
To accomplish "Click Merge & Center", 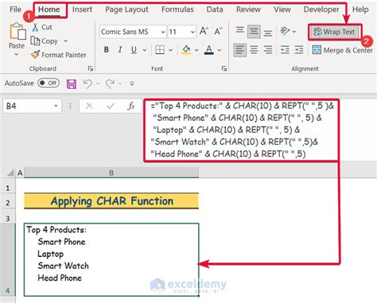I will (343, 50).
